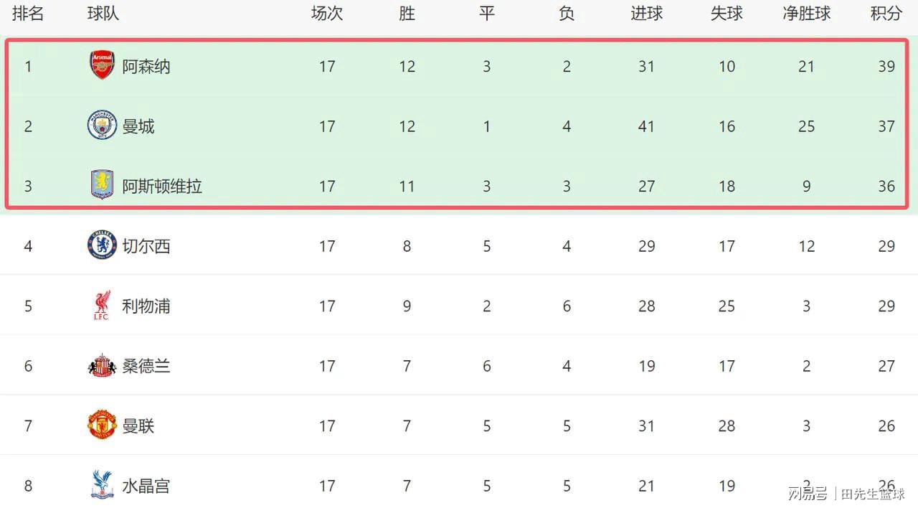Viewport: 918px width, 508px height.
Task: Click the 球队 column header
Action: pos(103,13)
